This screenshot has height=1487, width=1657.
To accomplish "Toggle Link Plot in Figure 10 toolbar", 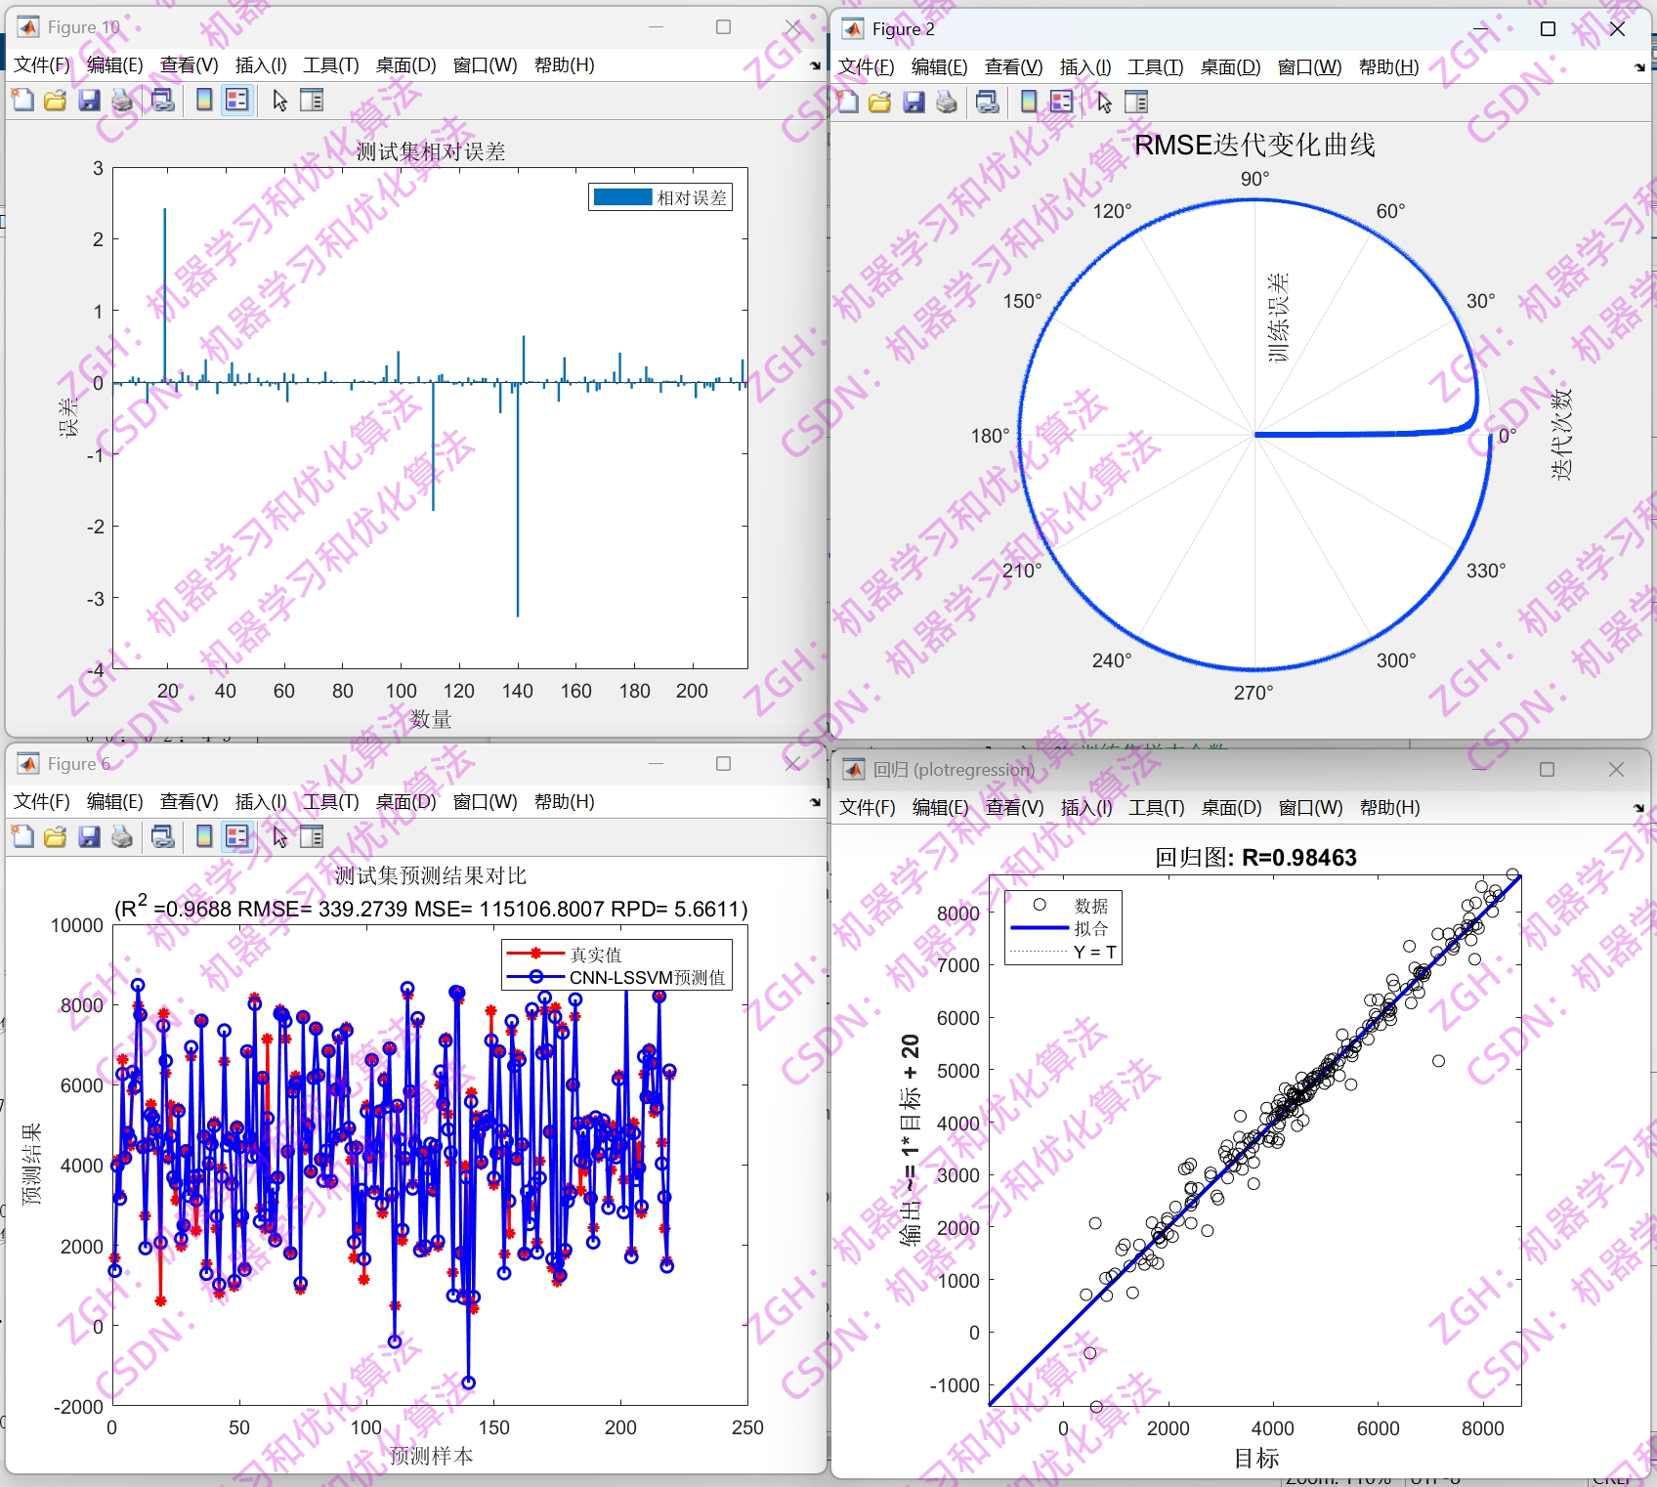I will click(x=163, y=100).
